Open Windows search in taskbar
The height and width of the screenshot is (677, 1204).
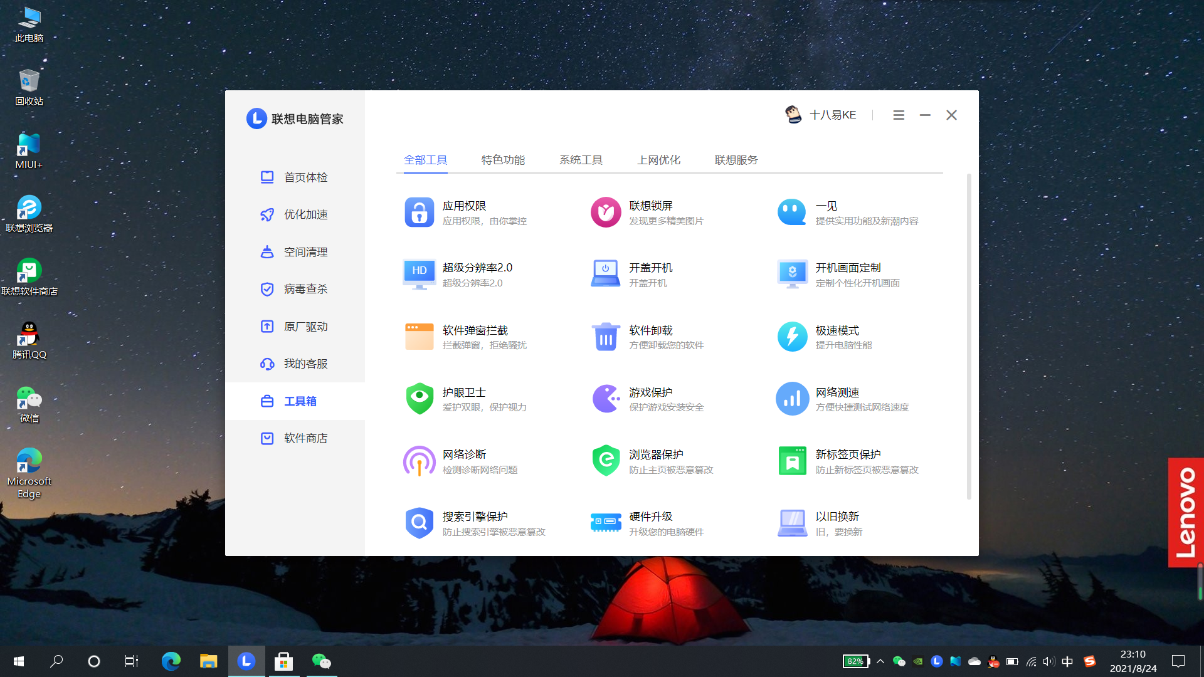[56, 661]
